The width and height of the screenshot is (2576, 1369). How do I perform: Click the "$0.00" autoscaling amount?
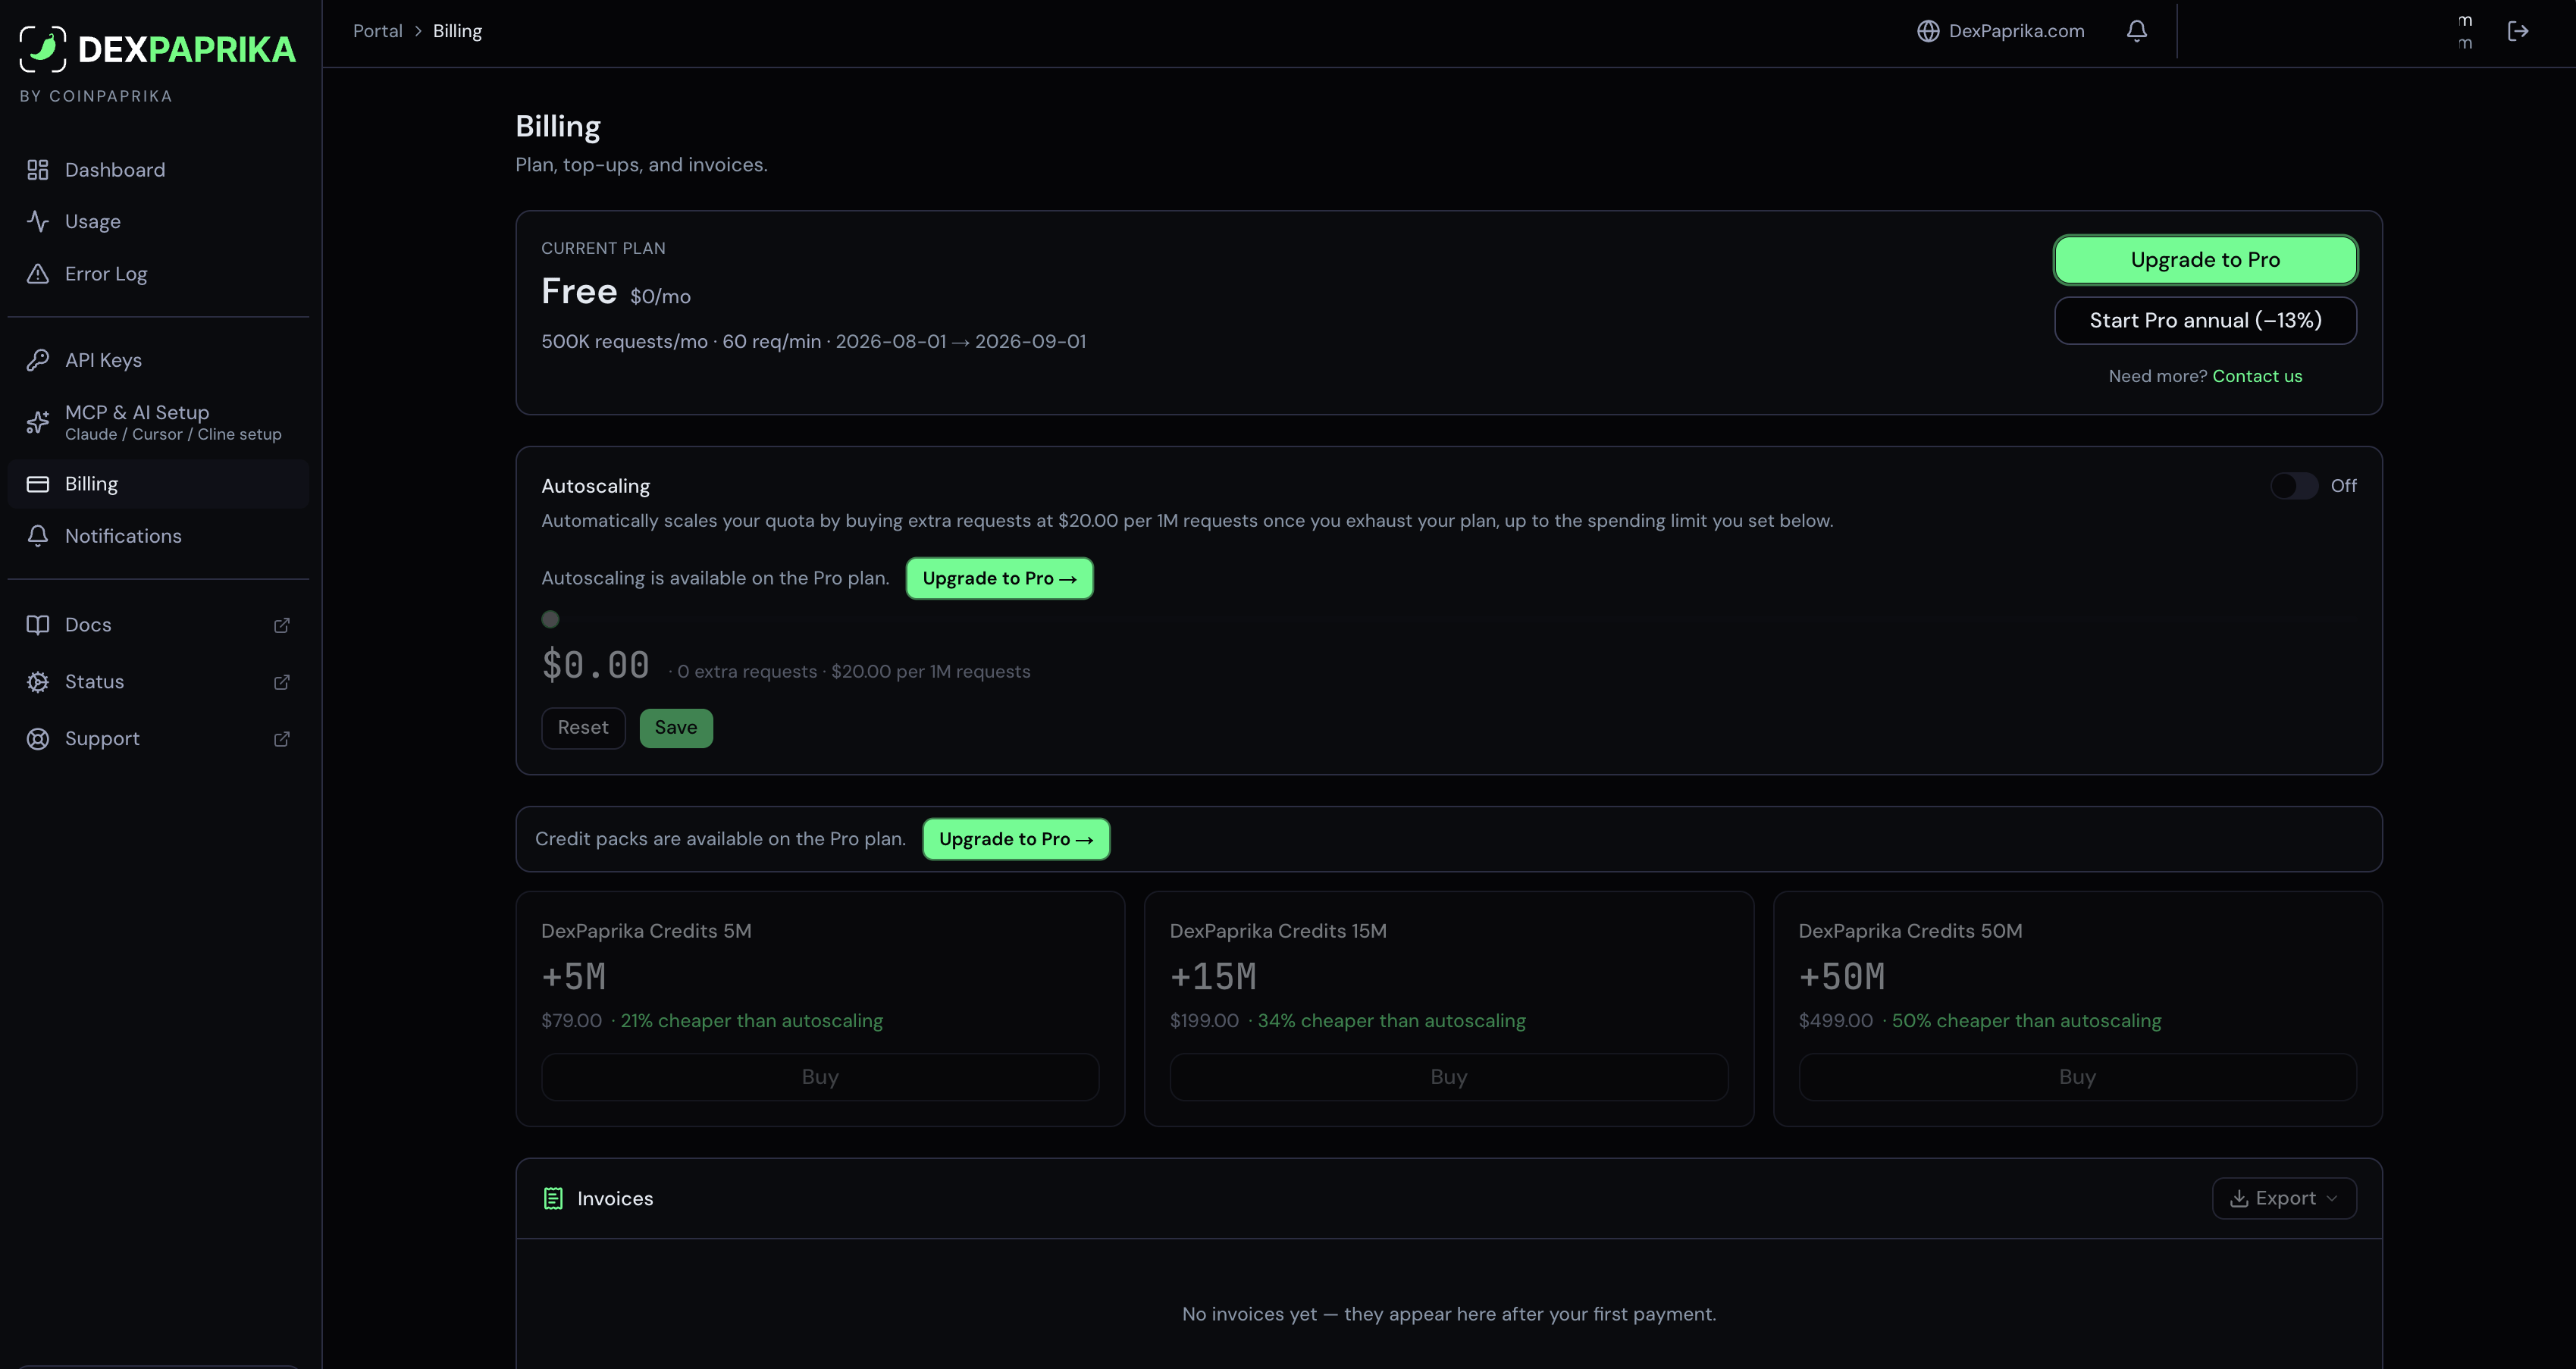(596, 665)
